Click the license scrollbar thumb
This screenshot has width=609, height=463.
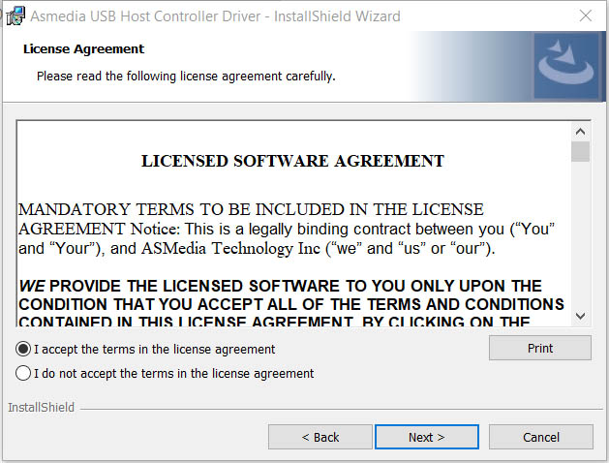(581, 151)
